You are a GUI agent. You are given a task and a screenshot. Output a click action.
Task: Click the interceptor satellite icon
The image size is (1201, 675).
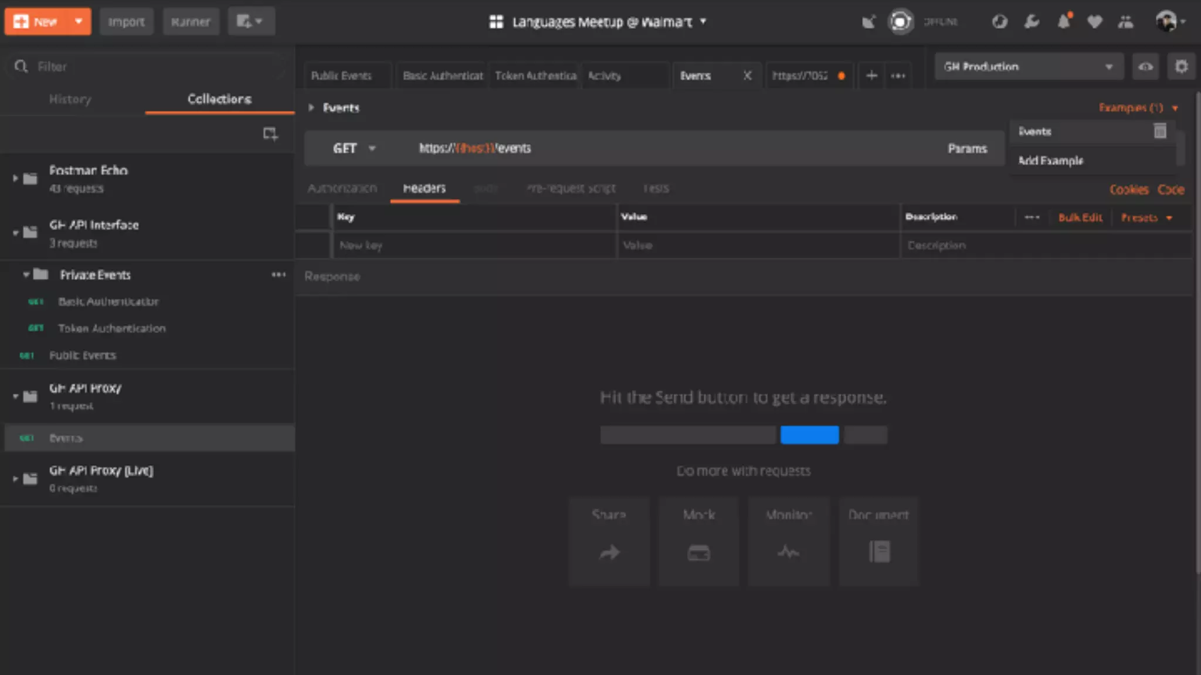click(x=868, y=22)
